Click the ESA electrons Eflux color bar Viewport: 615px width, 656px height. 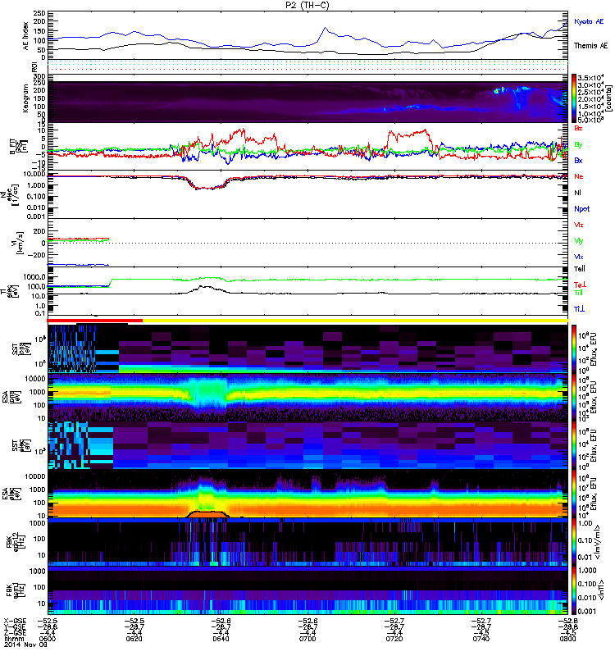(x=574, y=494)
